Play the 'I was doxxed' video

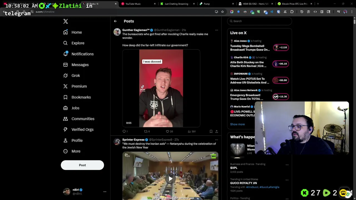point(161,88)
